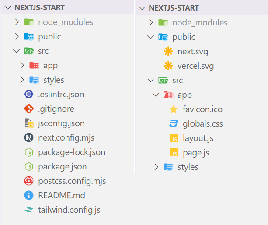Click the open app folder icon in right panel
268x225 pixels.
click(x=168, y=95)
